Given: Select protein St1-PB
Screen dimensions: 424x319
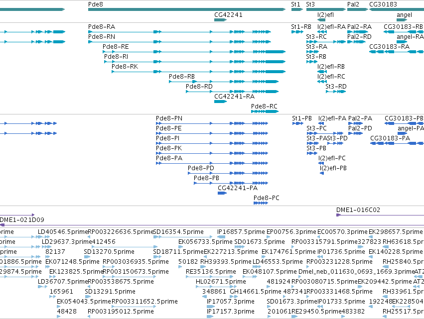Looking at the screenshot, I should point(298,123).
